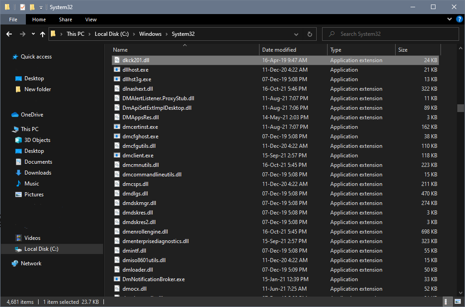Click Windows in the address bar path

point(150,34)
